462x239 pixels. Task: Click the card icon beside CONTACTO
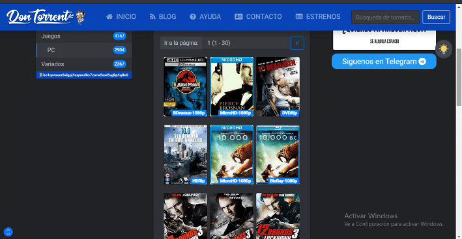click(x=238, y=17)
